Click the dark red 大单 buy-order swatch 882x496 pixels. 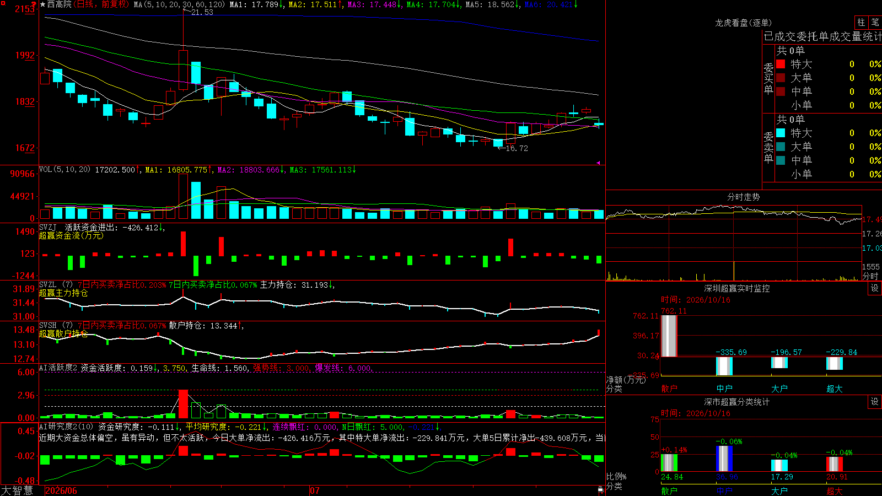781,78
